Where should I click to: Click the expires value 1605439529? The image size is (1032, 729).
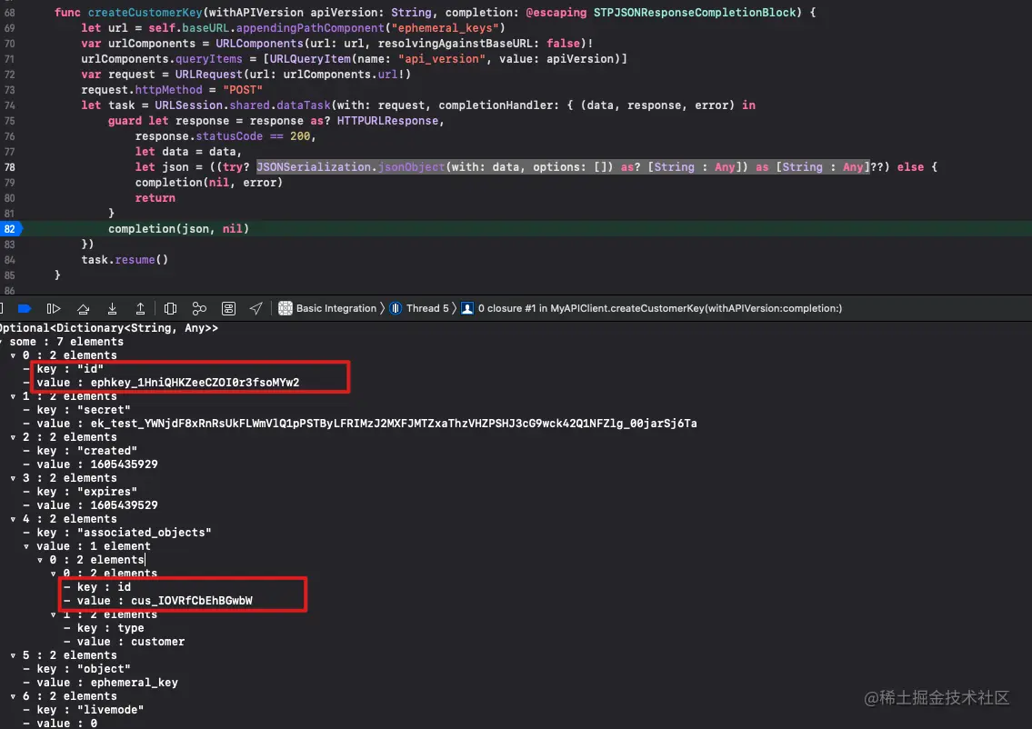point(124,504)
